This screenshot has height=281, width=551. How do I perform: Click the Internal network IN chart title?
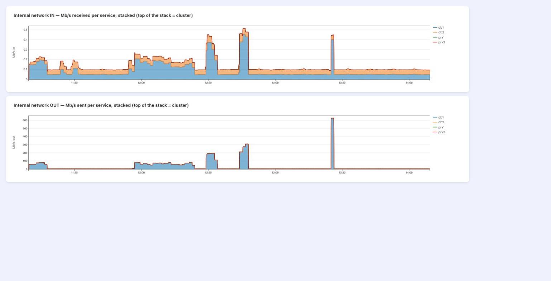[x=103, y=15]
